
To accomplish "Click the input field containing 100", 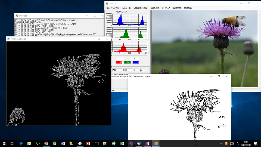I will tap(120, 58).
